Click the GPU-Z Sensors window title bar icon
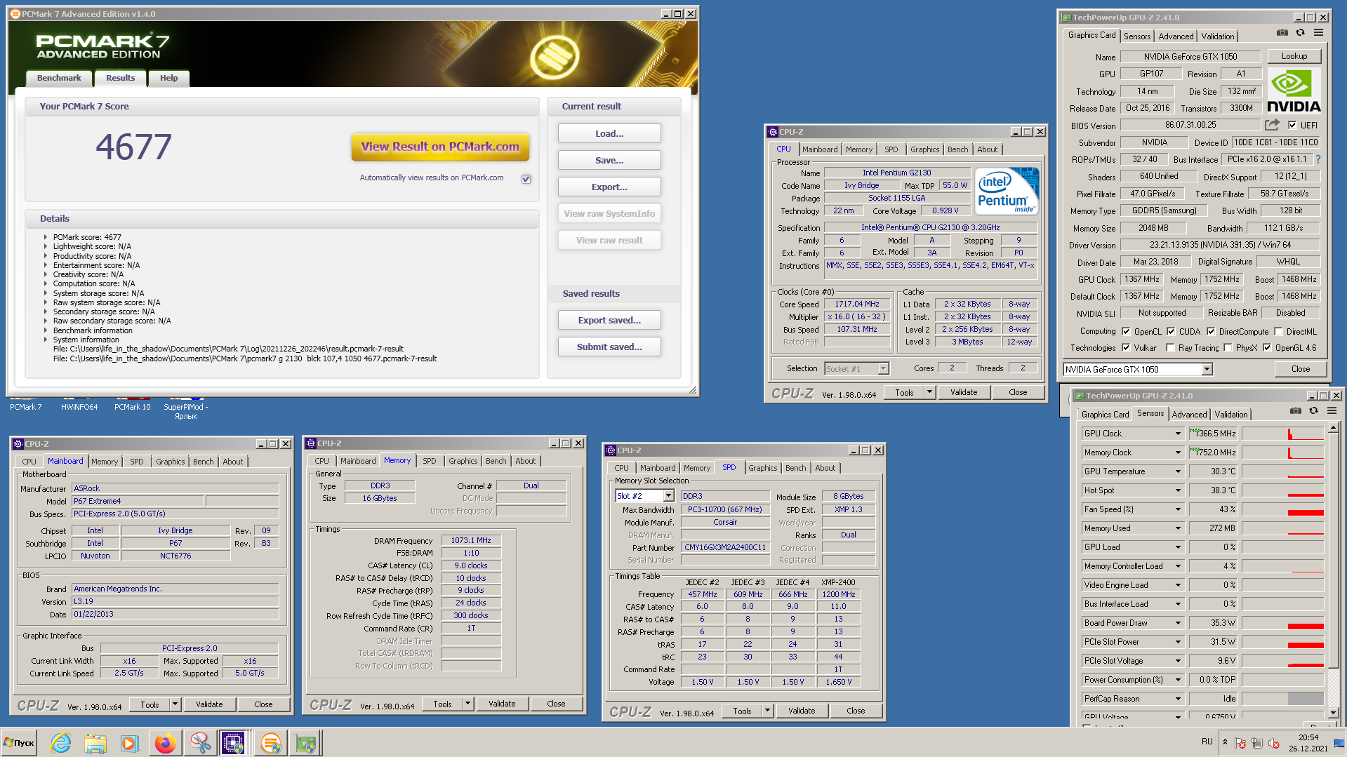Screen dimensions: 1347x757 click(1080, 396)
